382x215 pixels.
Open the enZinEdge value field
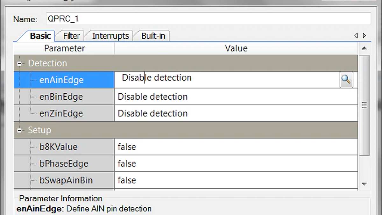pyautogui.click(x=236, y=114)
